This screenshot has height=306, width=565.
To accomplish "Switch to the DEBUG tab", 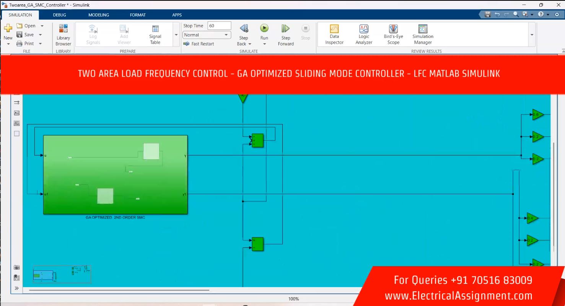I will pyautogui.click(x=59, y=15).
